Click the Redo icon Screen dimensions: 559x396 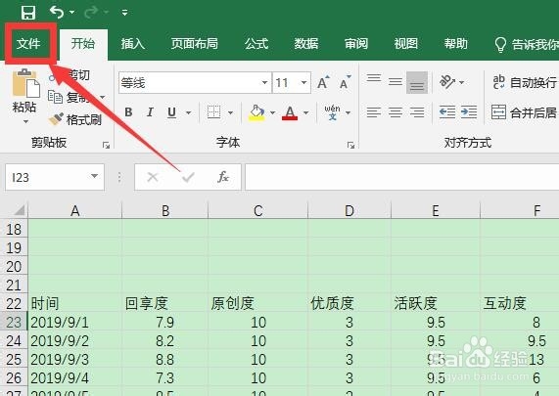91,12
